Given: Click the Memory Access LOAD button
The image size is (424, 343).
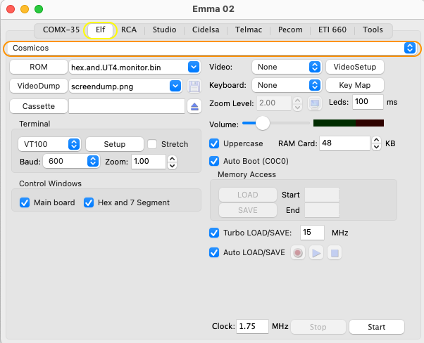Looking at the screenshot, I should (248, 195).
